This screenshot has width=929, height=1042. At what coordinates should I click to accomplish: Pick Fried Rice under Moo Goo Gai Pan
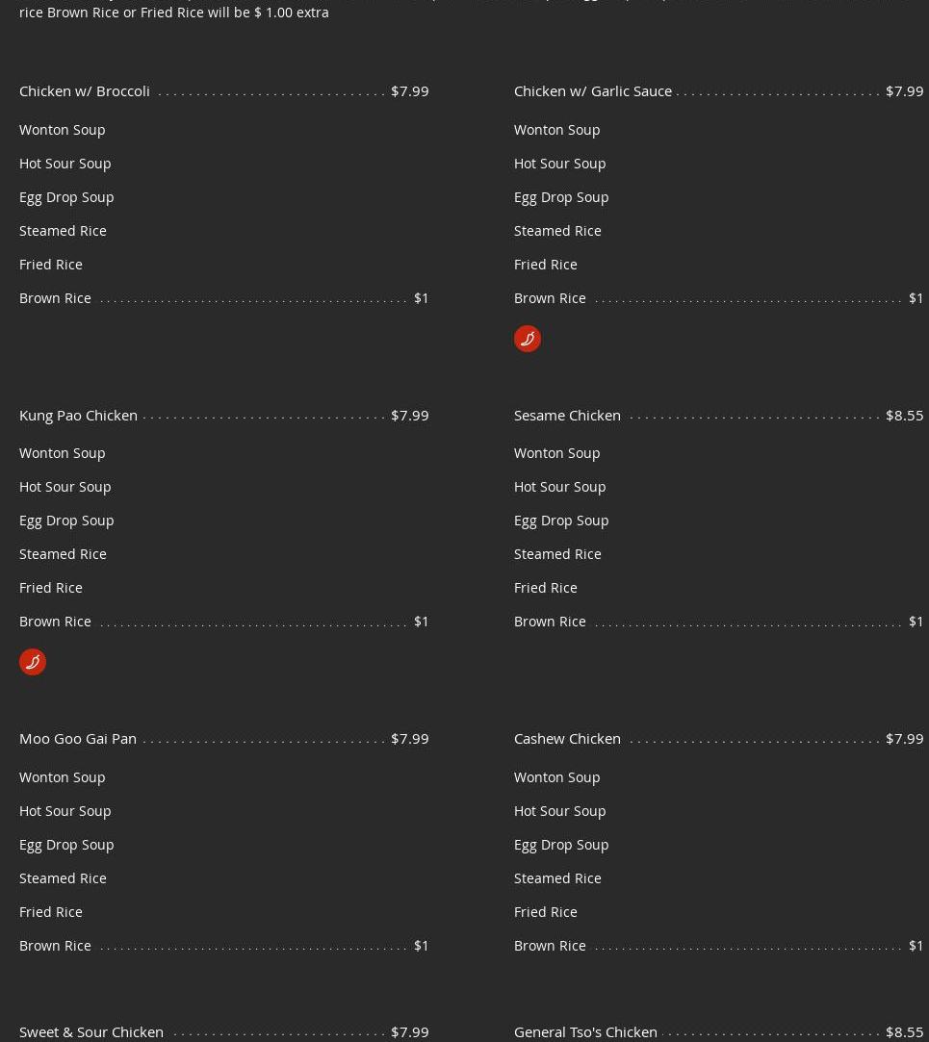pyautogui.click(x=51, y=911)
